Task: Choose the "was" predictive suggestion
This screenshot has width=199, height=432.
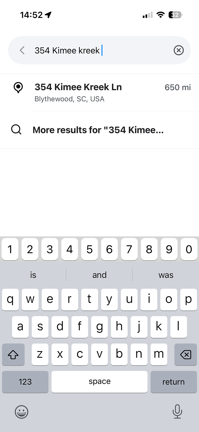Action: point(166,275)
